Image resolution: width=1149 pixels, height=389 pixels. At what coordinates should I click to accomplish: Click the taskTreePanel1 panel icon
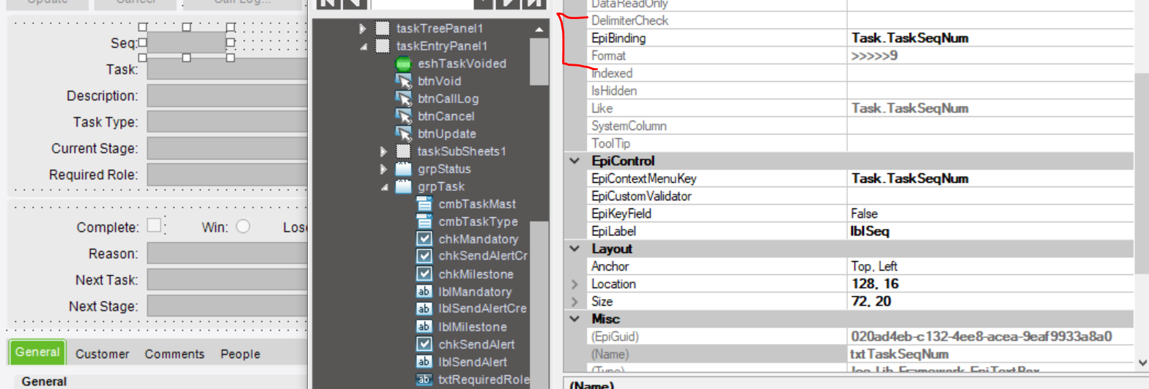pos(383,29)
